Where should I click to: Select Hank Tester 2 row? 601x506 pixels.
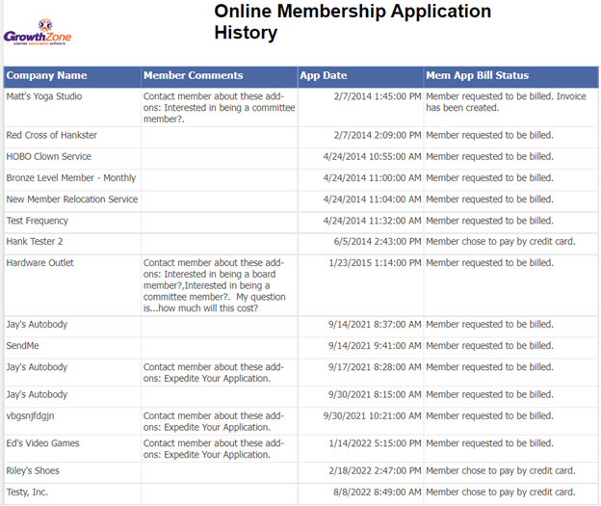35,241
